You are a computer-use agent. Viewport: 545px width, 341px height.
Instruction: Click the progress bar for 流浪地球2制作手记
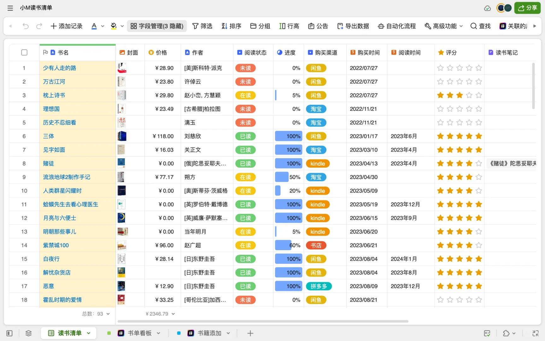(x=282, y=177)
